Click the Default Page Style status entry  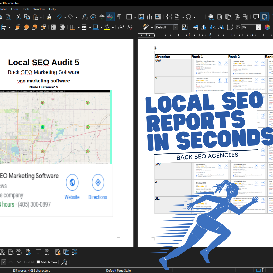pyautogui.click(x=118, y=270)
